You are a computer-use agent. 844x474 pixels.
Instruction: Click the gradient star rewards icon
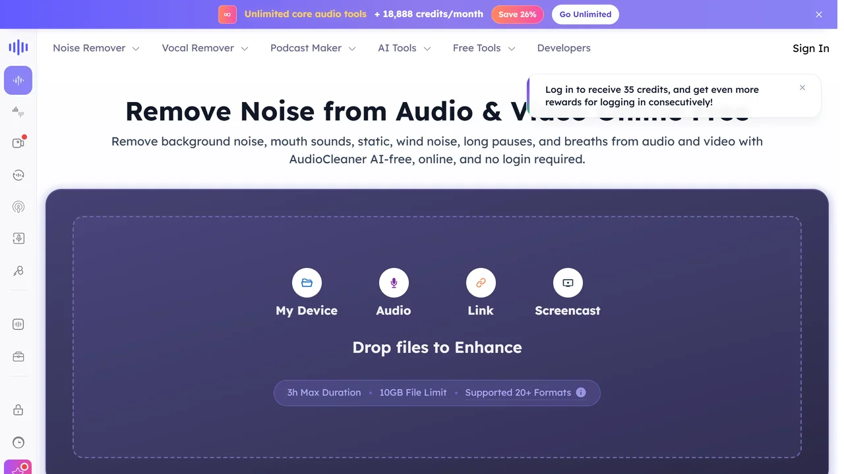[x=18, y=467]
